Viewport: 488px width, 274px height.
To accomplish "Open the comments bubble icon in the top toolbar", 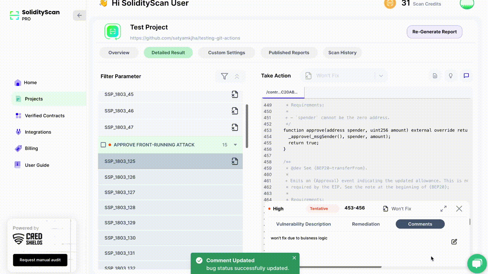I will (x=466, y=76).
